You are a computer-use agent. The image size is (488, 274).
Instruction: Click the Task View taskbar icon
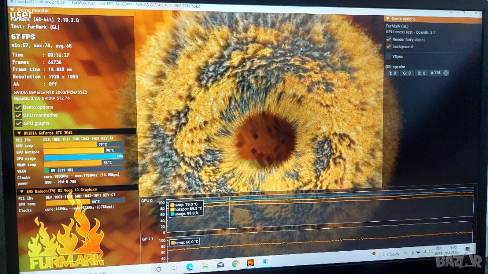[173, 266]
